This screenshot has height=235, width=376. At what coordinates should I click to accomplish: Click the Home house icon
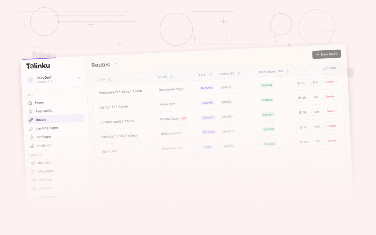pos(30,103)
